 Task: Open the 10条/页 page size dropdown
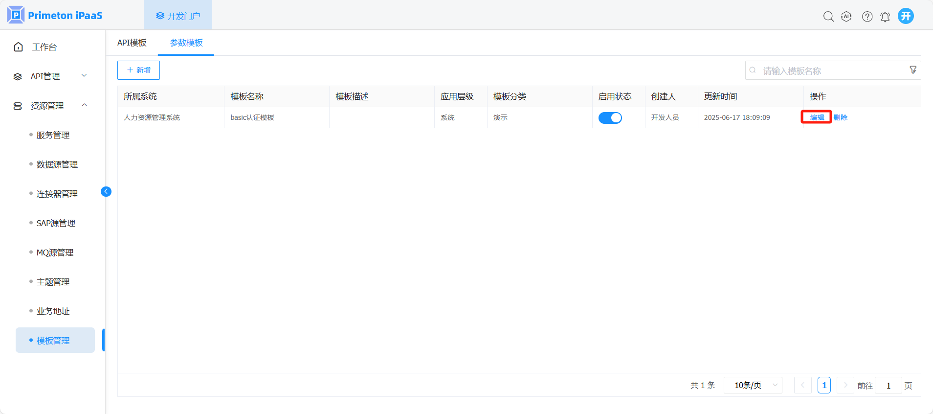[753, 385]
